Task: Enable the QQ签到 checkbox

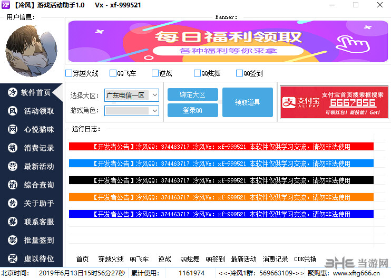Action: [x=239, y=73]
